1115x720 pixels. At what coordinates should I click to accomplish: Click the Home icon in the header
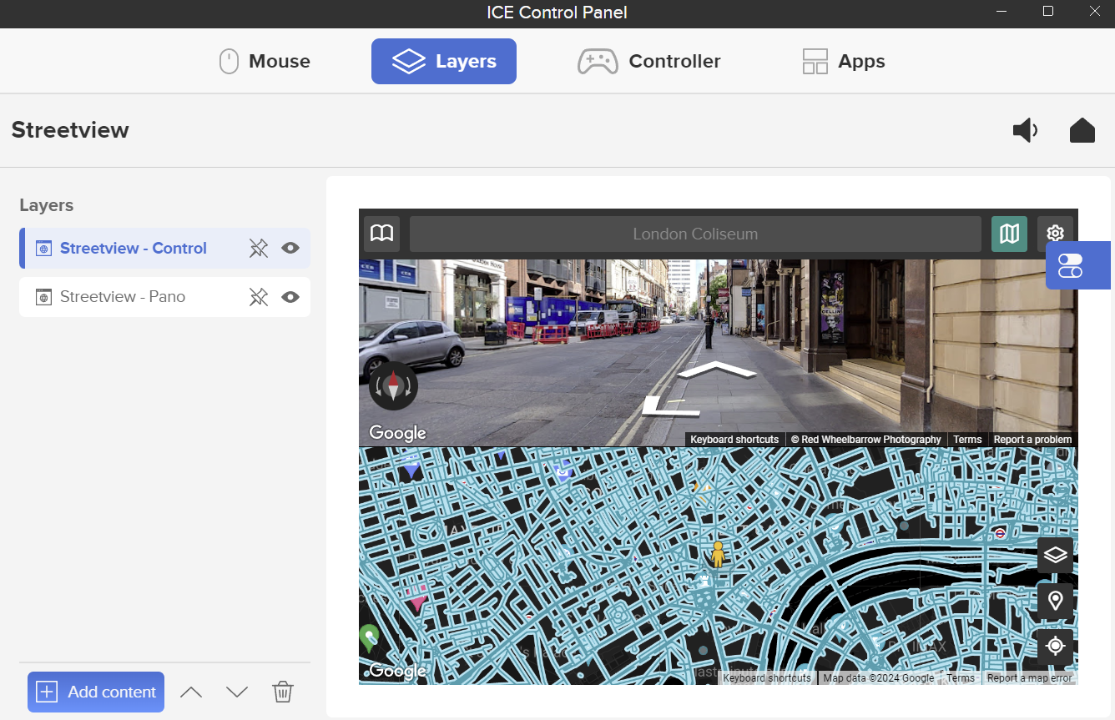1082,130
